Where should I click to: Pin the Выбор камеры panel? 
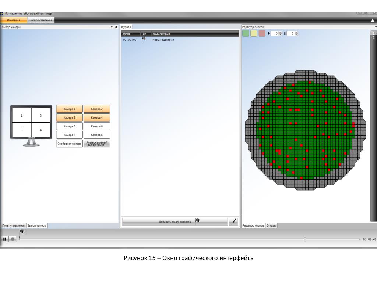click(116, 27)
